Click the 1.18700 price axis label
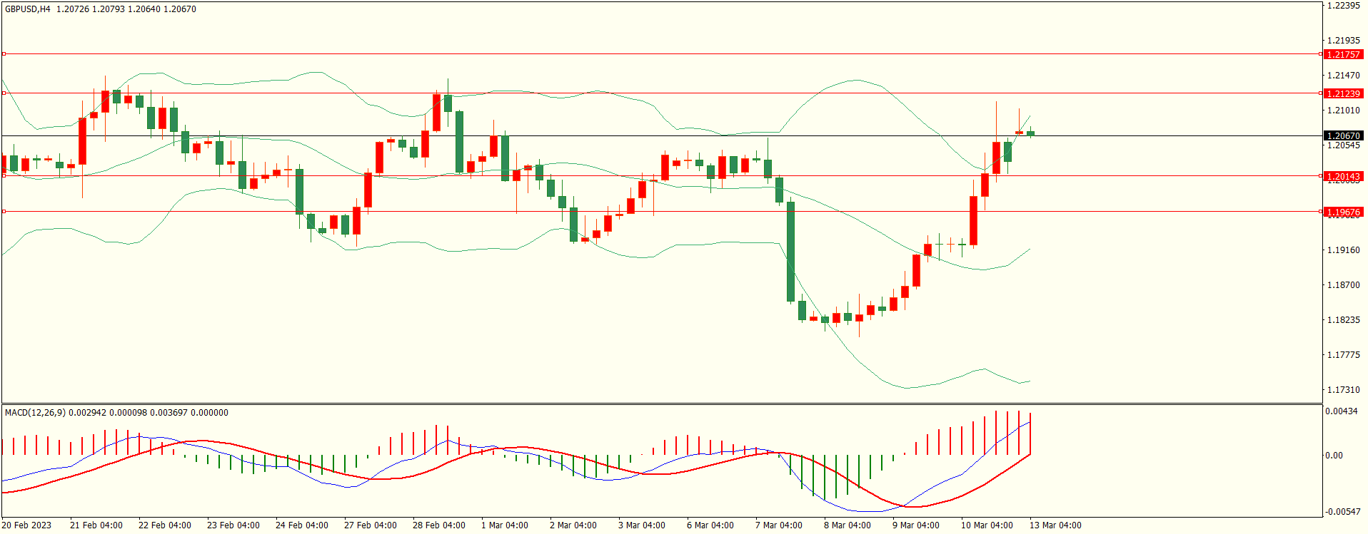The height and width of the screenshot is (534, 1368). pos(1343,285)
